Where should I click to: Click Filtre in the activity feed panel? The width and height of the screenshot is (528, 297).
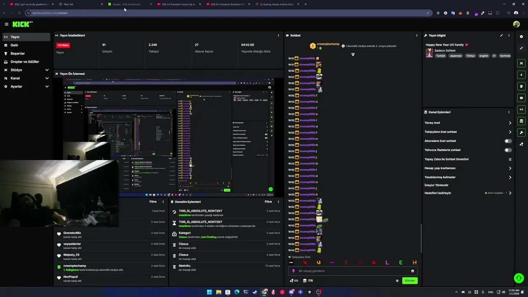pyautogui.click(x=153, y=202)
